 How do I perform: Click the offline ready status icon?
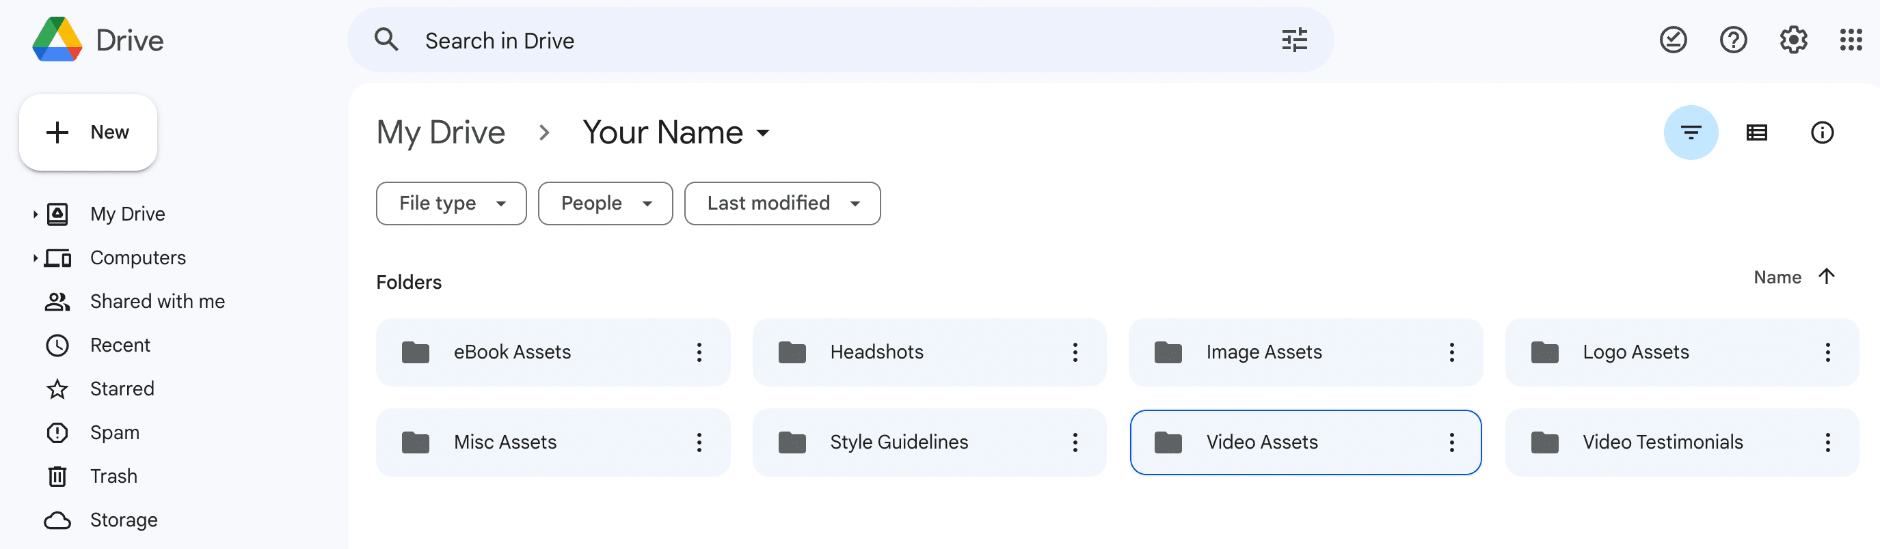tap(1673, 40)
